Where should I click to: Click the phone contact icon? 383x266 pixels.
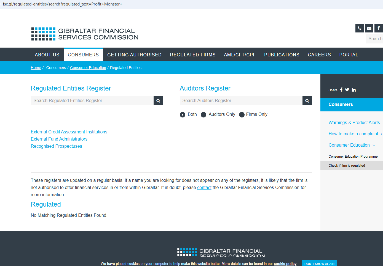coord(359,28)
